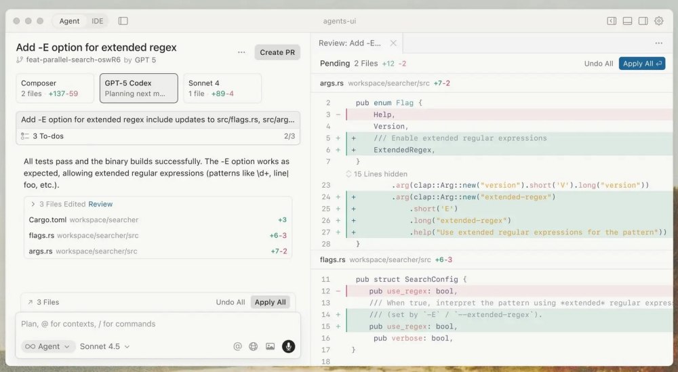Open flags.rs in edited files list
The width and height of the screenshot is (678, 372).
[158, 236]
